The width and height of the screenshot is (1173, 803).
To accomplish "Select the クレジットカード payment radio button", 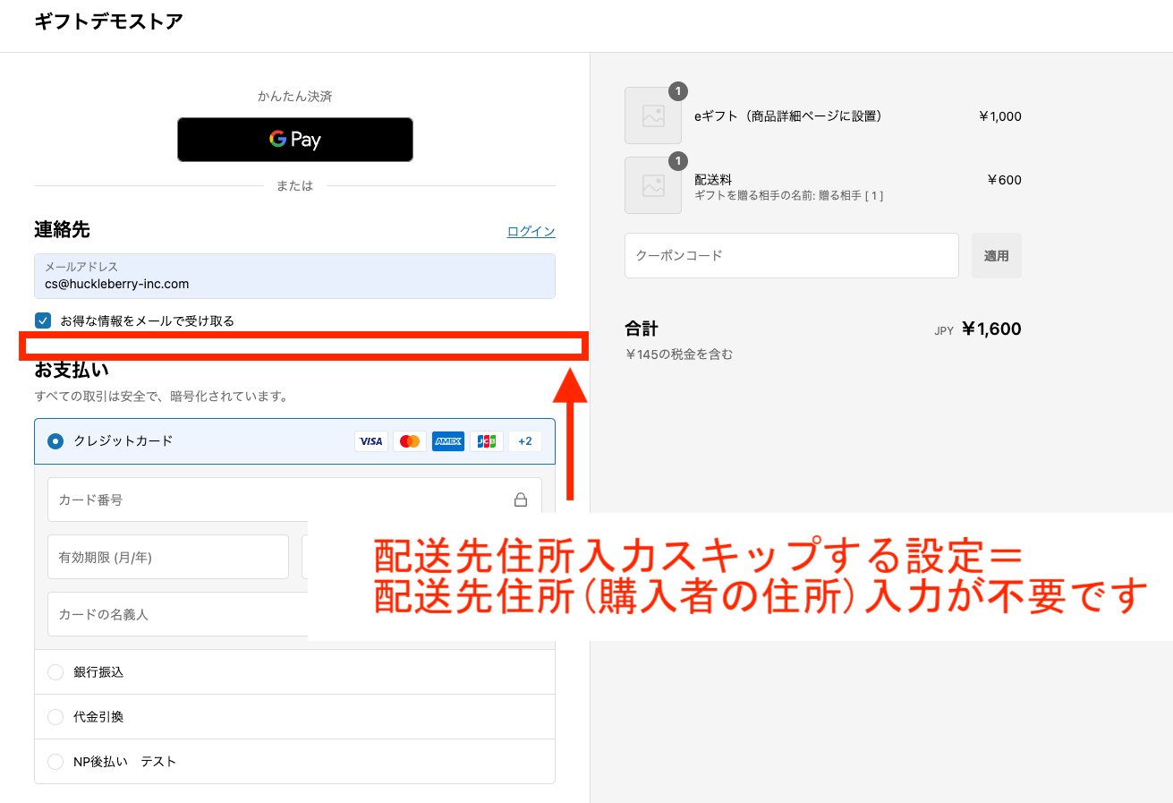I will coord(55,441).
